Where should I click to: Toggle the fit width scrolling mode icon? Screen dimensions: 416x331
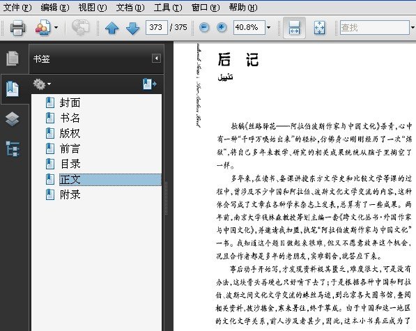[294, 28]
